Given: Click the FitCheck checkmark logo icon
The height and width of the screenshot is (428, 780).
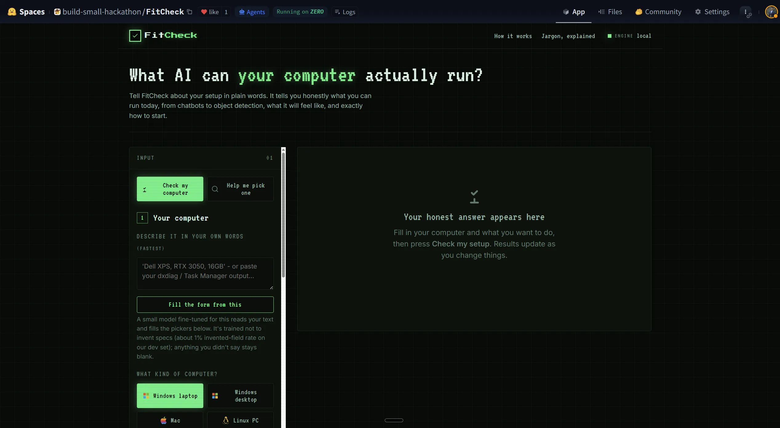Looking at the screenshot, I should [x=135, y=36].
